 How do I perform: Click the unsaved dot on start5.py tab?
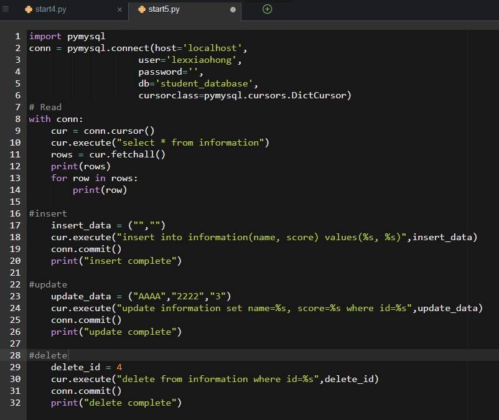(x=233, y=10)
